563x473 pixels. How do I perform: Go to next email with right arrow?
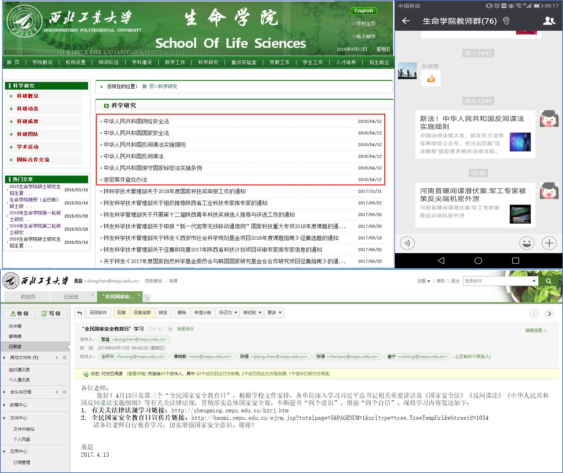point(549,314)
